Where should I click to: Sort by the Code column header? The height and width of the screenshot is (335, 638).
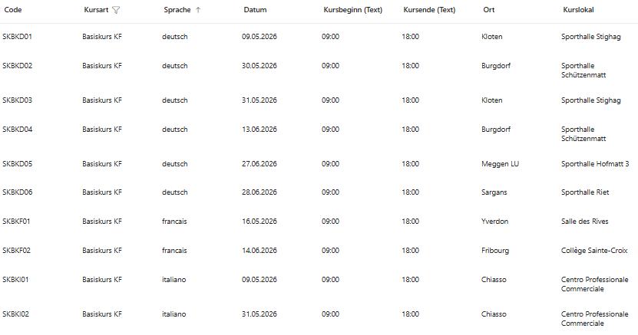tap(13, 10)
